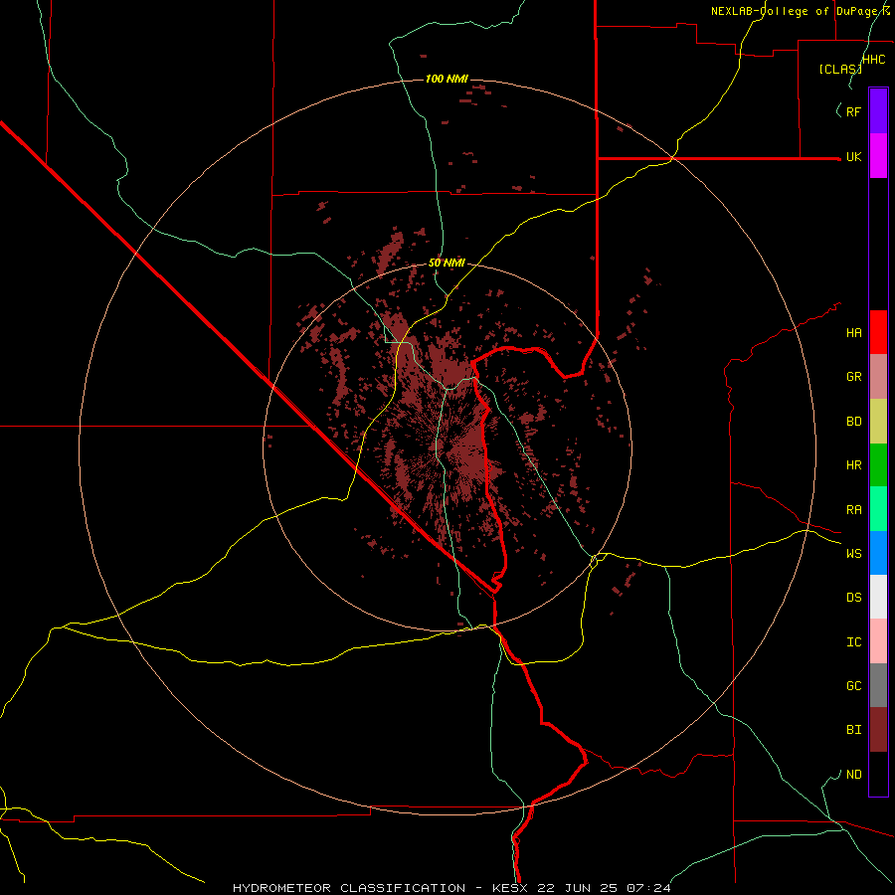Click the green HR legend swatch

click(878, 465)
